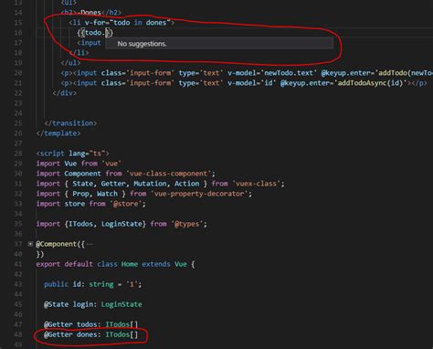
Task: Click the '@store' import path
Action: coord(125,204)
